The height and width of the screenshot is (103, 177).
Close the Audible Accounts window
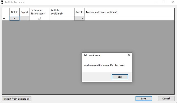[x=173, y=2]
